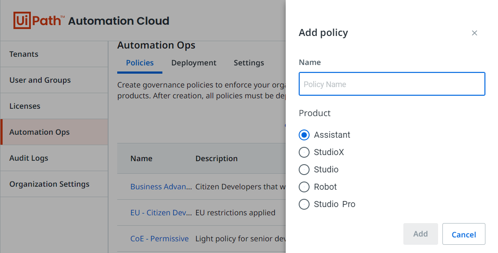Focus the Policy Name input field
This screenshot has width=498, height=253.
[392, 84]
